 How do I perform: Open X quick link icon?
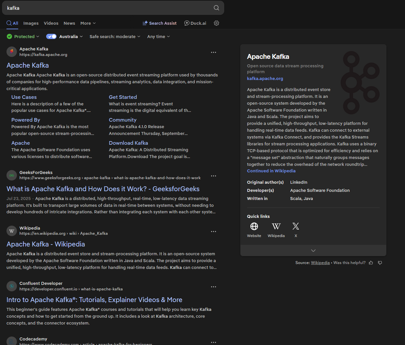tap(296, 226)
